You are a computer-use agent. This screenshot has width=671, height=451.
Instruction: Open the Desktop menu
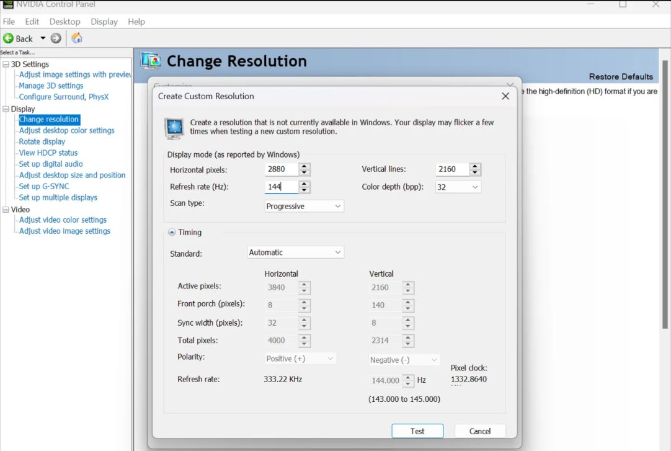point(64,21)
